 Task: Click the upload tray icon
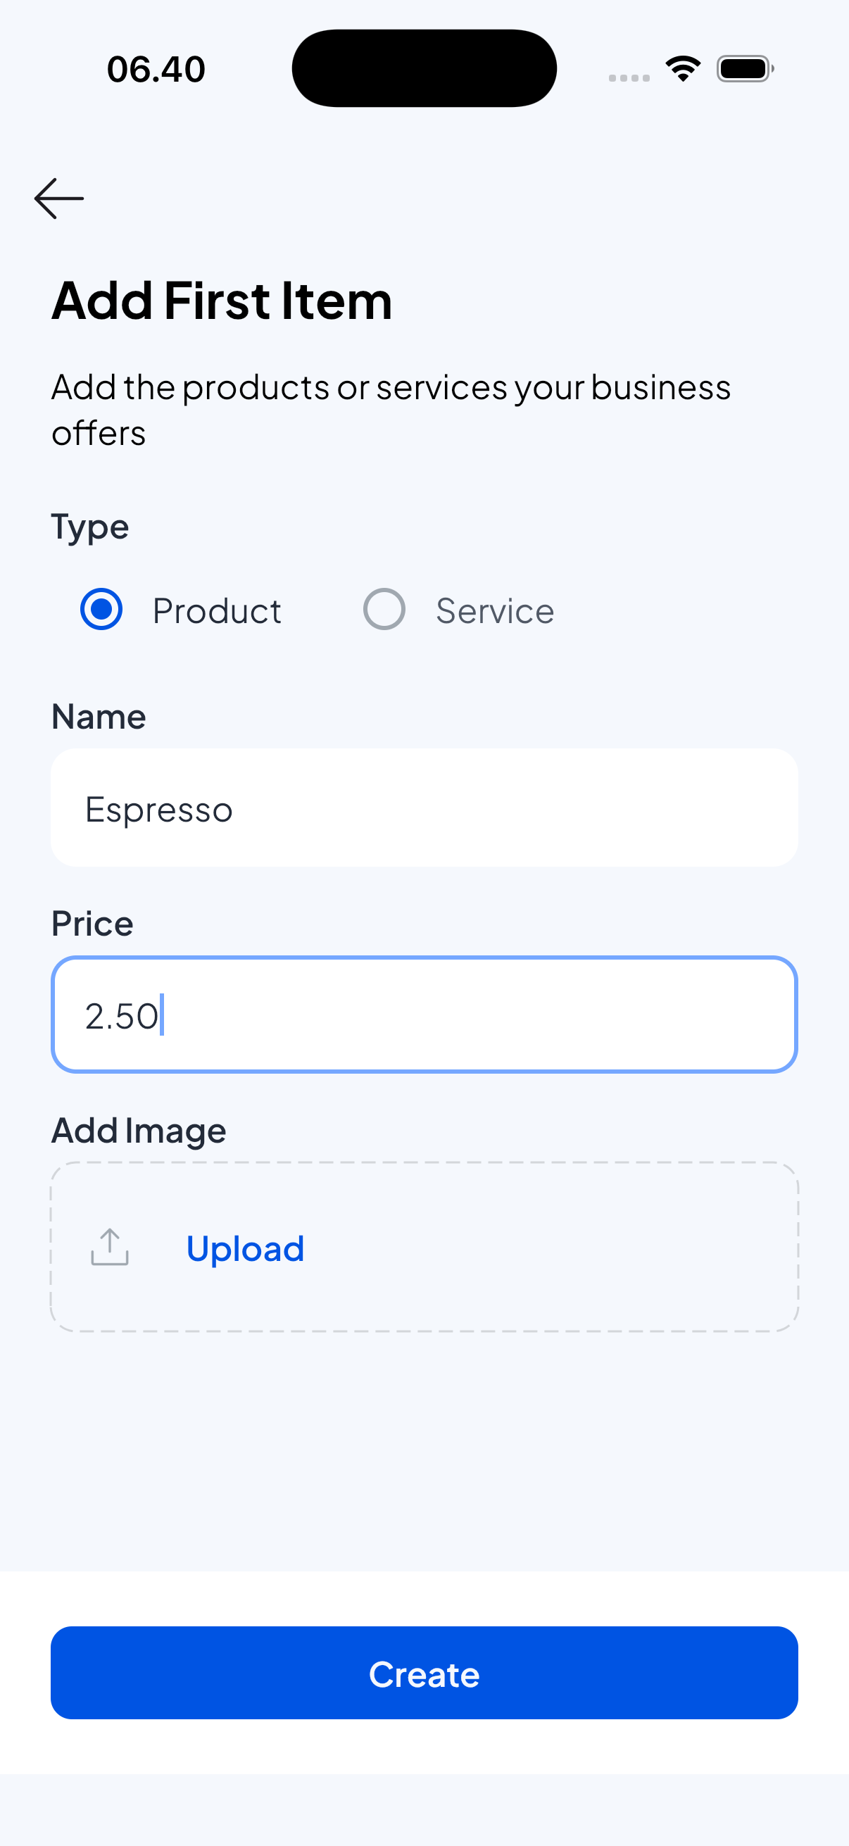(110, 1248)
